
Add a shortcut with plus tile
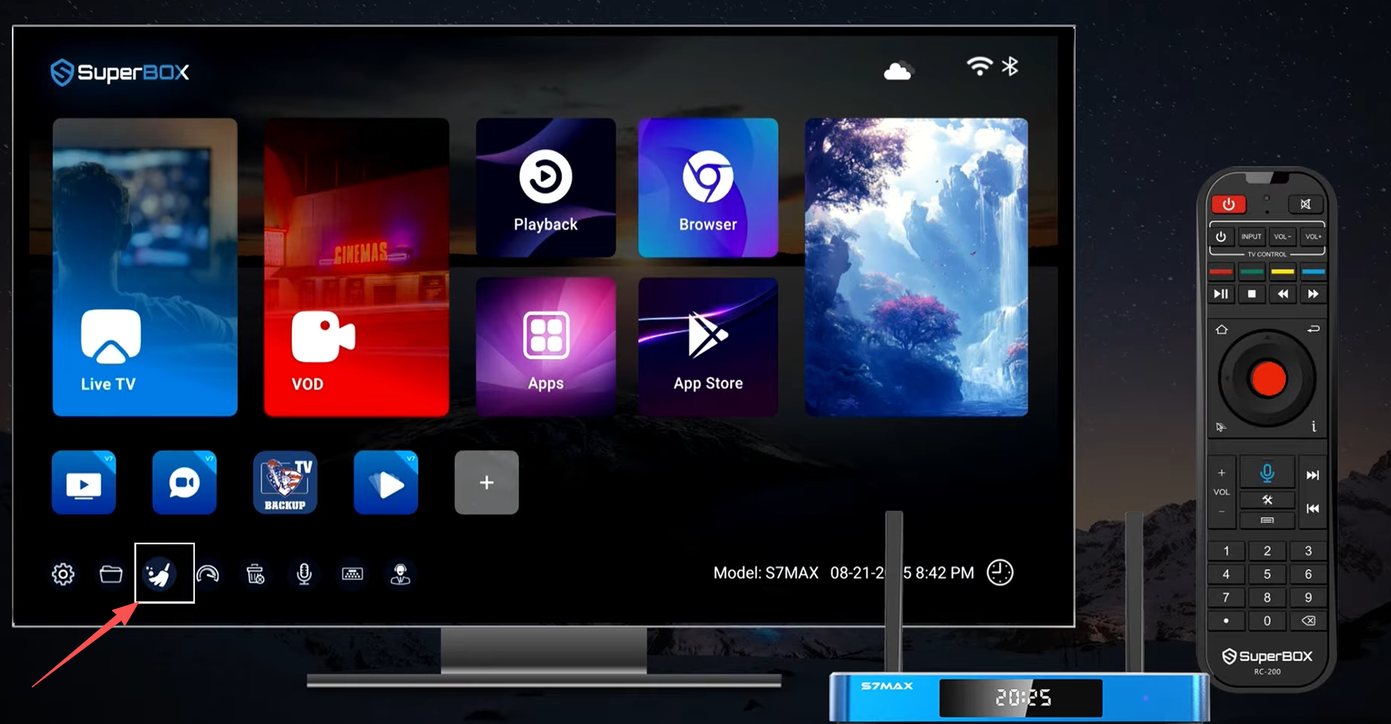tap(487, 483)
